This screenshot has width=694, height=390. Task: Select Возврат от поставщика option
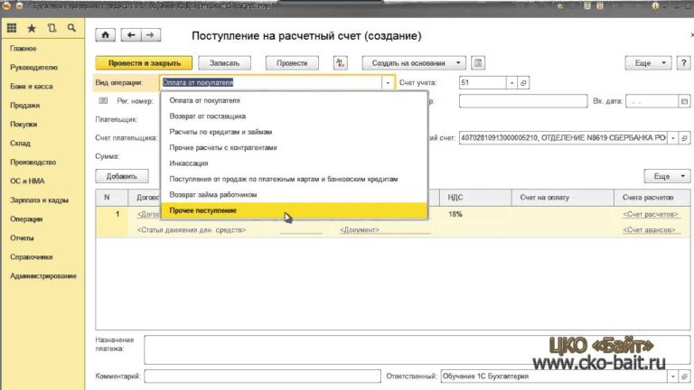pos(295,116)
